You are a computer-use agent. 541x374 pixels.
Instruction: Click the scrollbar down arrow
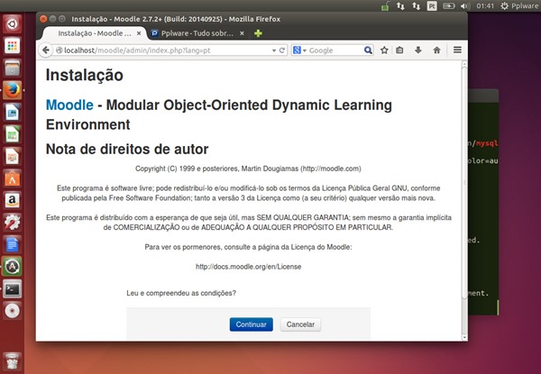point(464,337)
